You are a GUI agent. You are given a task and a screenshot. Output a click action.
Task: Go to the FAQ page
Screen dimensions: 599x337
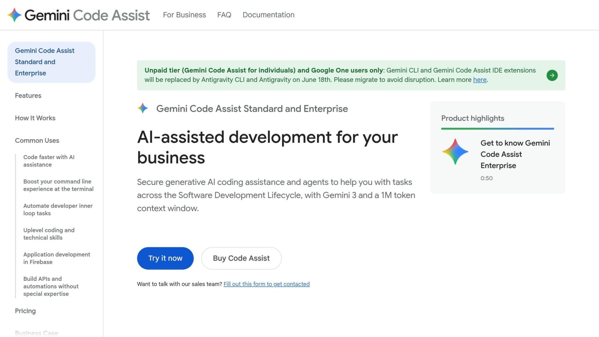coord(224,15)
